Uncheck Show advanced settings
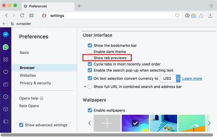This screenshot has height=137, width=217. pos(21,125)
